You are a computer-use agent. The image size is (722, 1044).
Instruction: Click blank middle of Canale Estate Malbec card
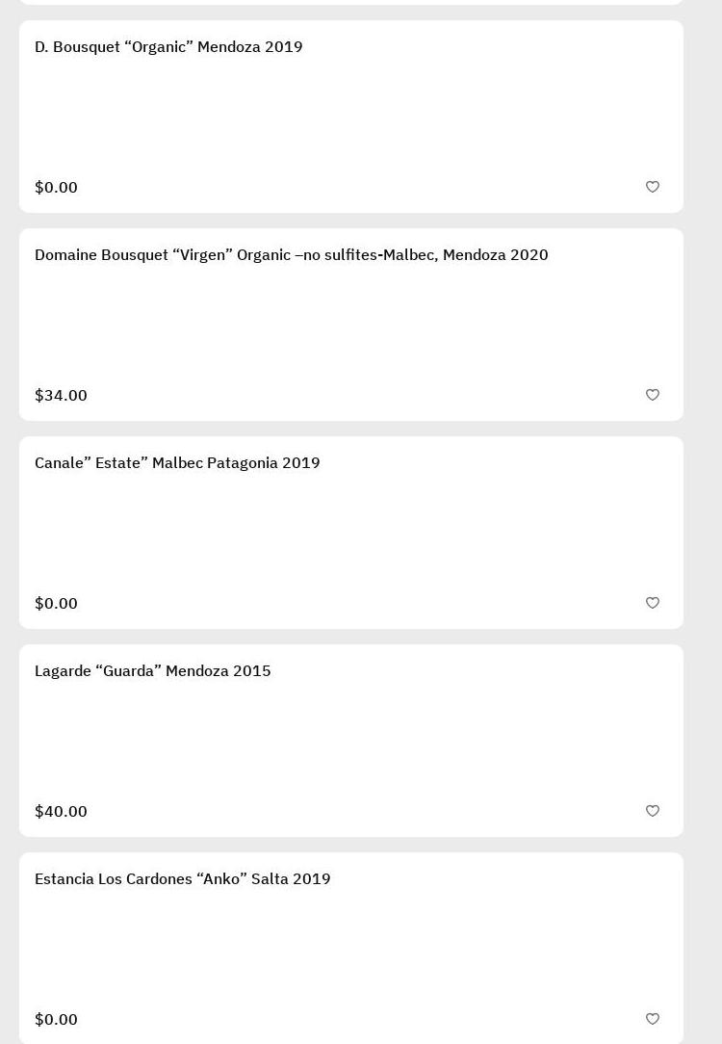point(351,534)
